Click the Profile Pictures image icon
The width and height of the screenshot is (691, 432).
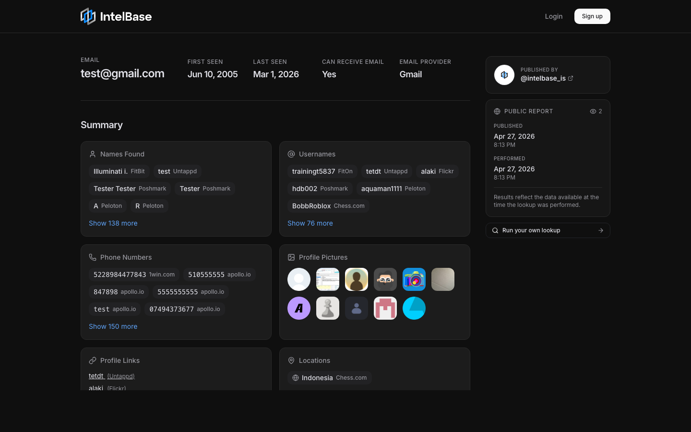[291, 257]
